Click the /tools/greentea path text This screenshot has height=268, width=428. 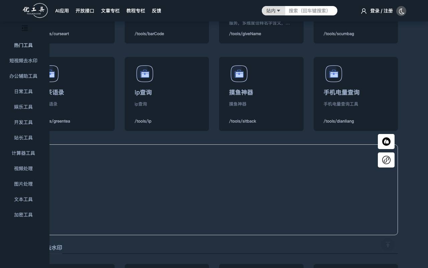coord(60,121)
